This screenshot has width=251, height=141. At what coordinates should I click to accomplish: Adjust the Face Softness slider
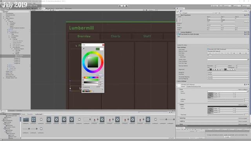point(226,99)
